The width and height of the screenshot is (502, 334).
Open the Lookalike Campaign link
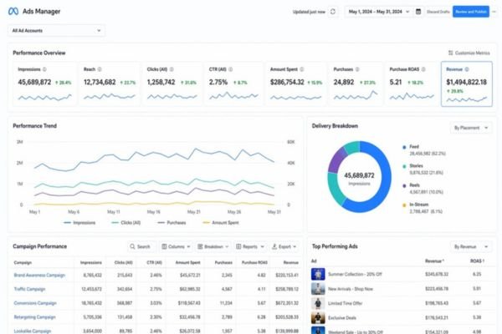[x=33, y=331]
